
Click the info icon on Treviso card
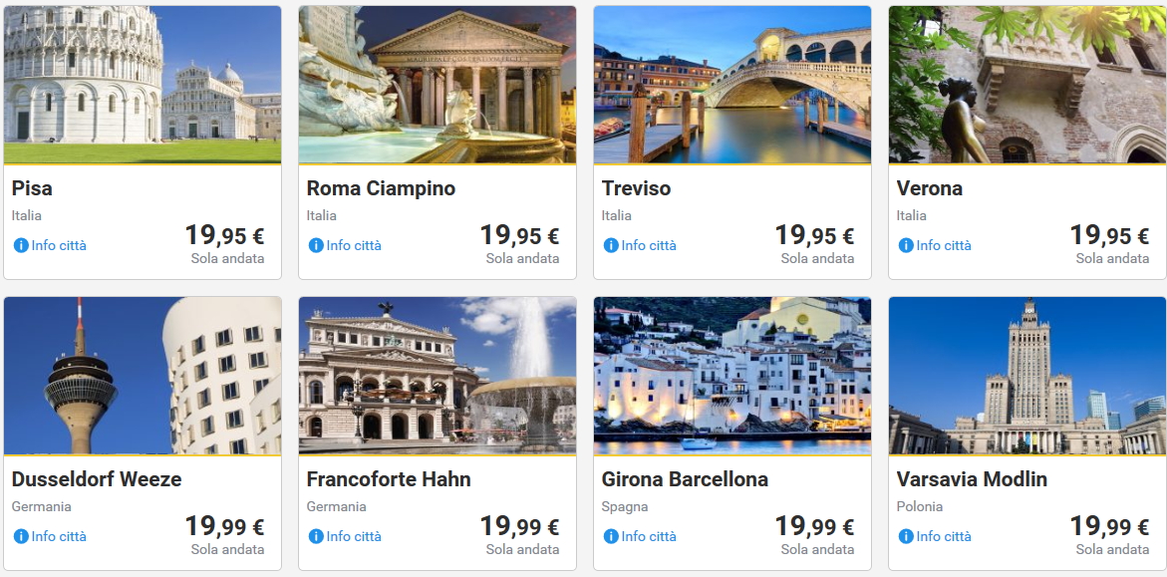pos(611,245)
